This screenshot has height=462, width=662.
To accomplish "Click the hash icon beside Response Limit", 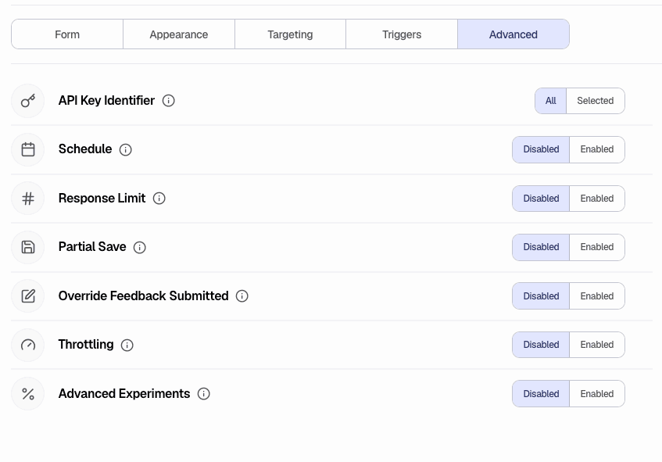I will (28, 199).
